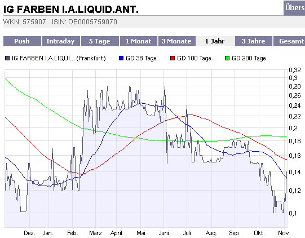Viewport: 305px width, 238px height.
Task: Click the 'Juni' x-axis label
Action: point(164,233)
